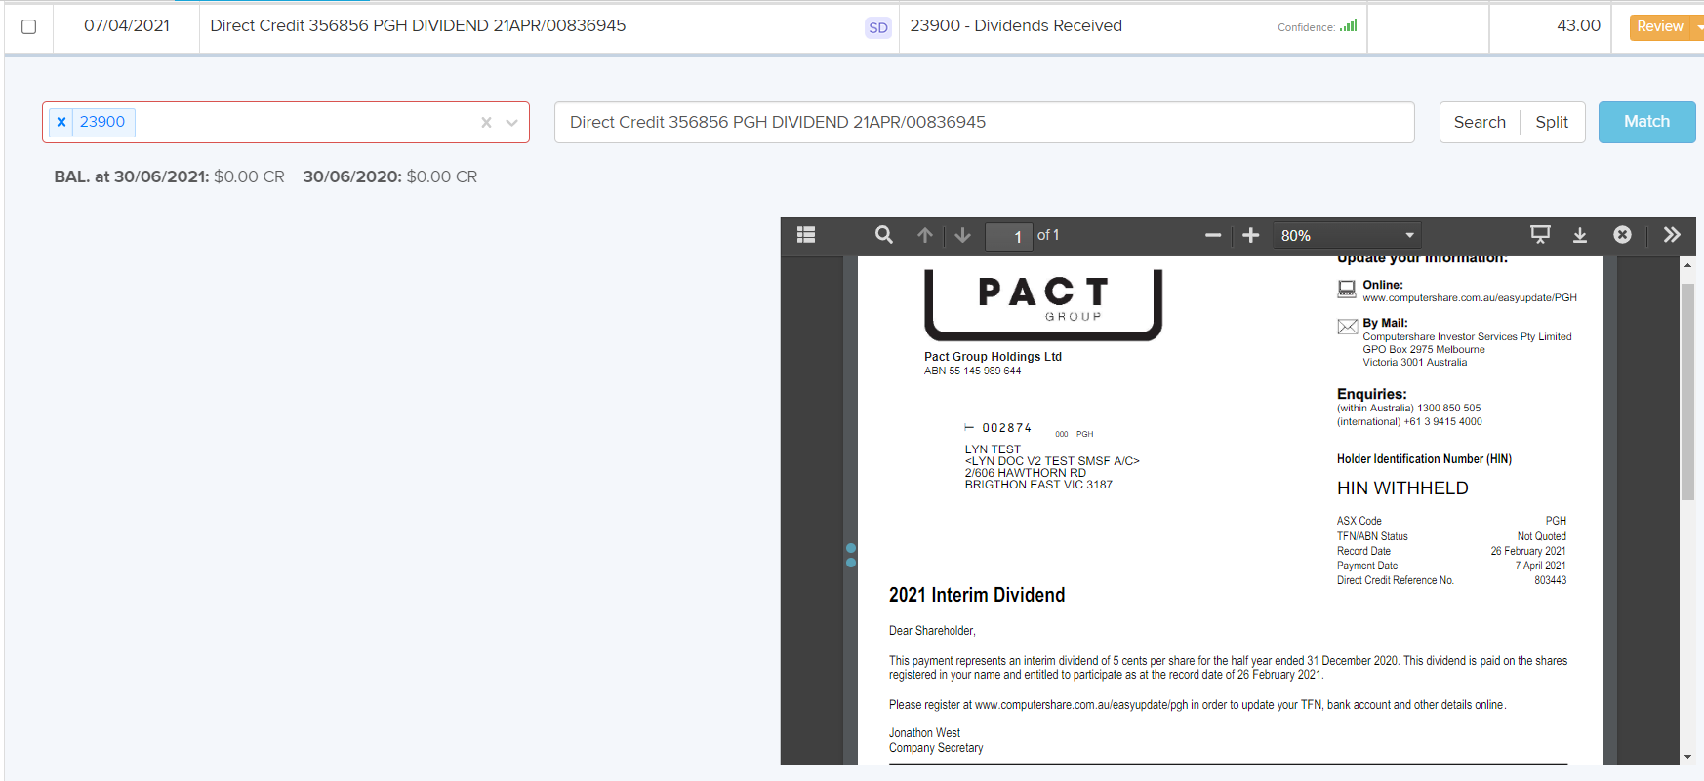Open PDF viewer more tools chevrons
1704x781 pixels.
pos(1672,235)
